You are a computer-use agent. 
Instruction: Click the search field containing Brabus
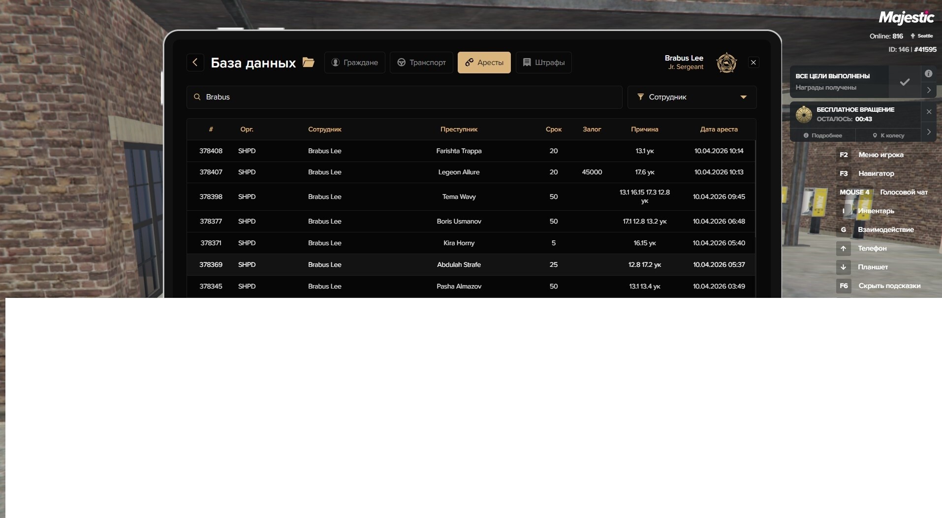click(x=408, y=97)
